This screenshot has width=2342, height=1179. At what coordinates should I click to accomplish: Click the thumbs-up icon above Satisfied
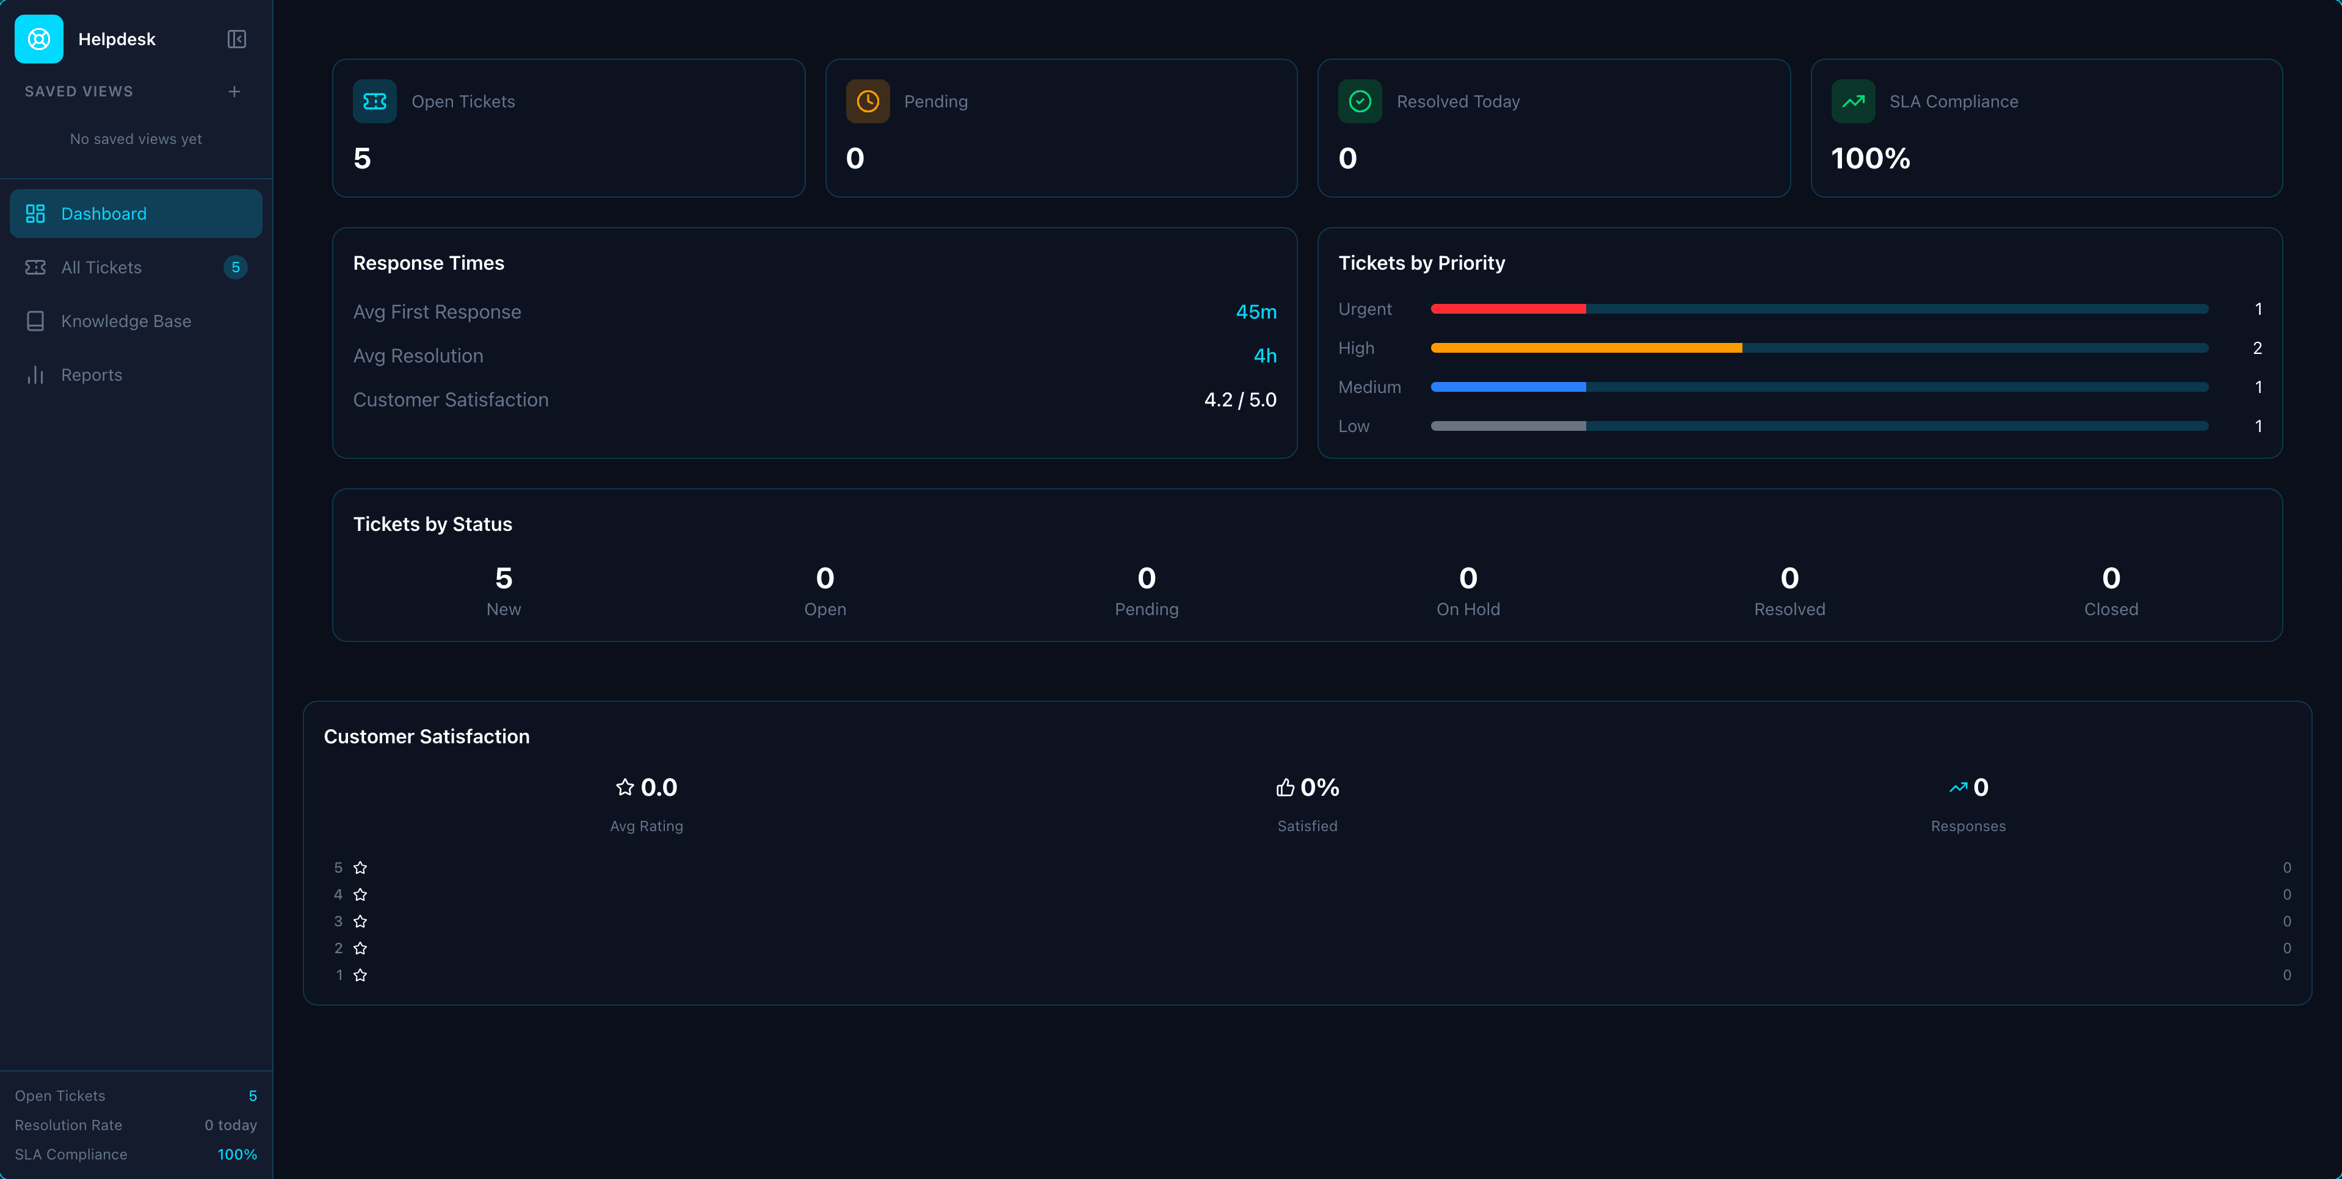coord(1285,787)
